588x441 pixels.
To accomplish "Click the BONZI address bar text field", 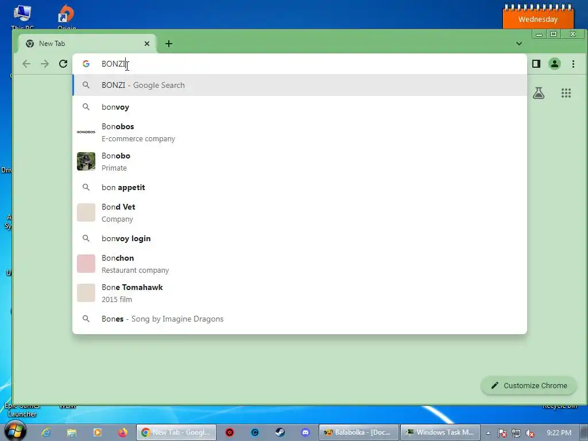I will pyautogui.click(x=300, y=64).
